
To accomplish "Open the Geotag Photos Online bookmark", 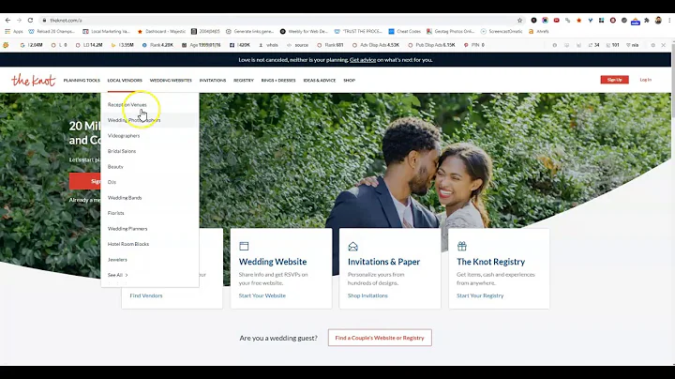I will click(450, 32).
